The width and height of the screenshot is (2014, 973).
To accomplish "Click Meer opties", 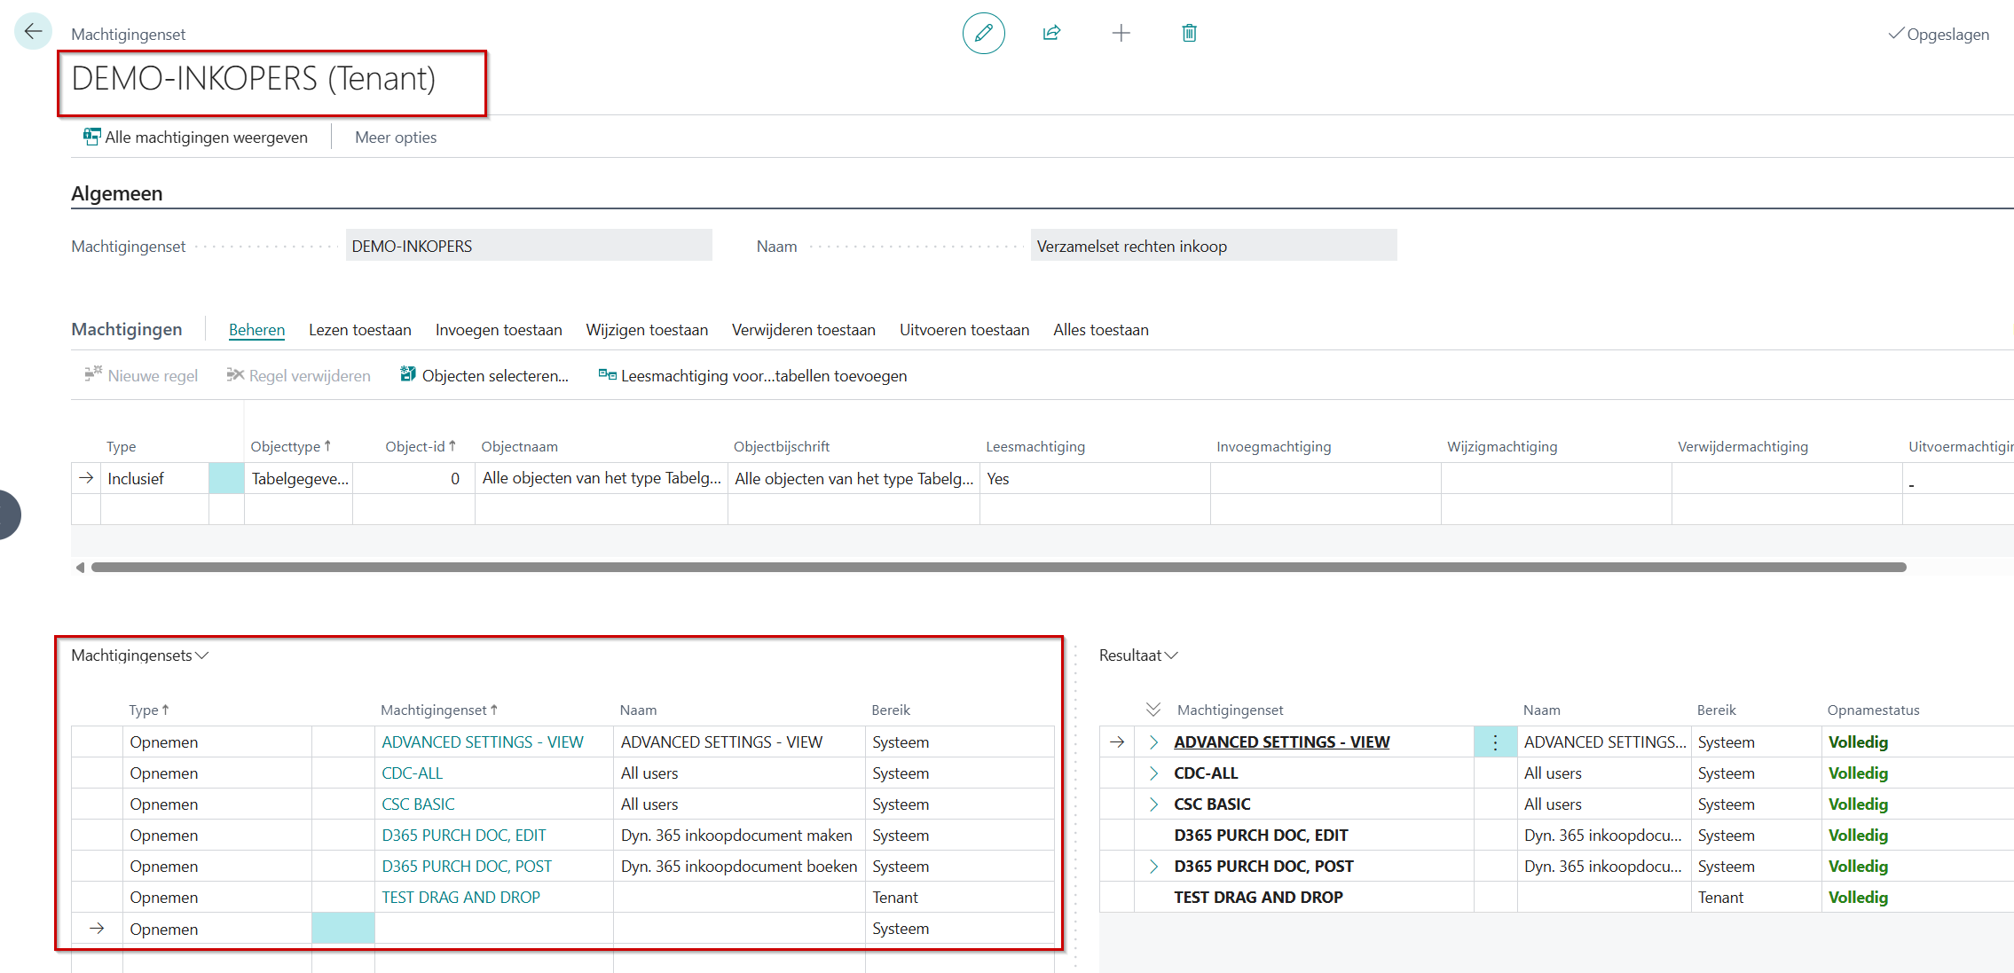I will (x=396, y=137).
